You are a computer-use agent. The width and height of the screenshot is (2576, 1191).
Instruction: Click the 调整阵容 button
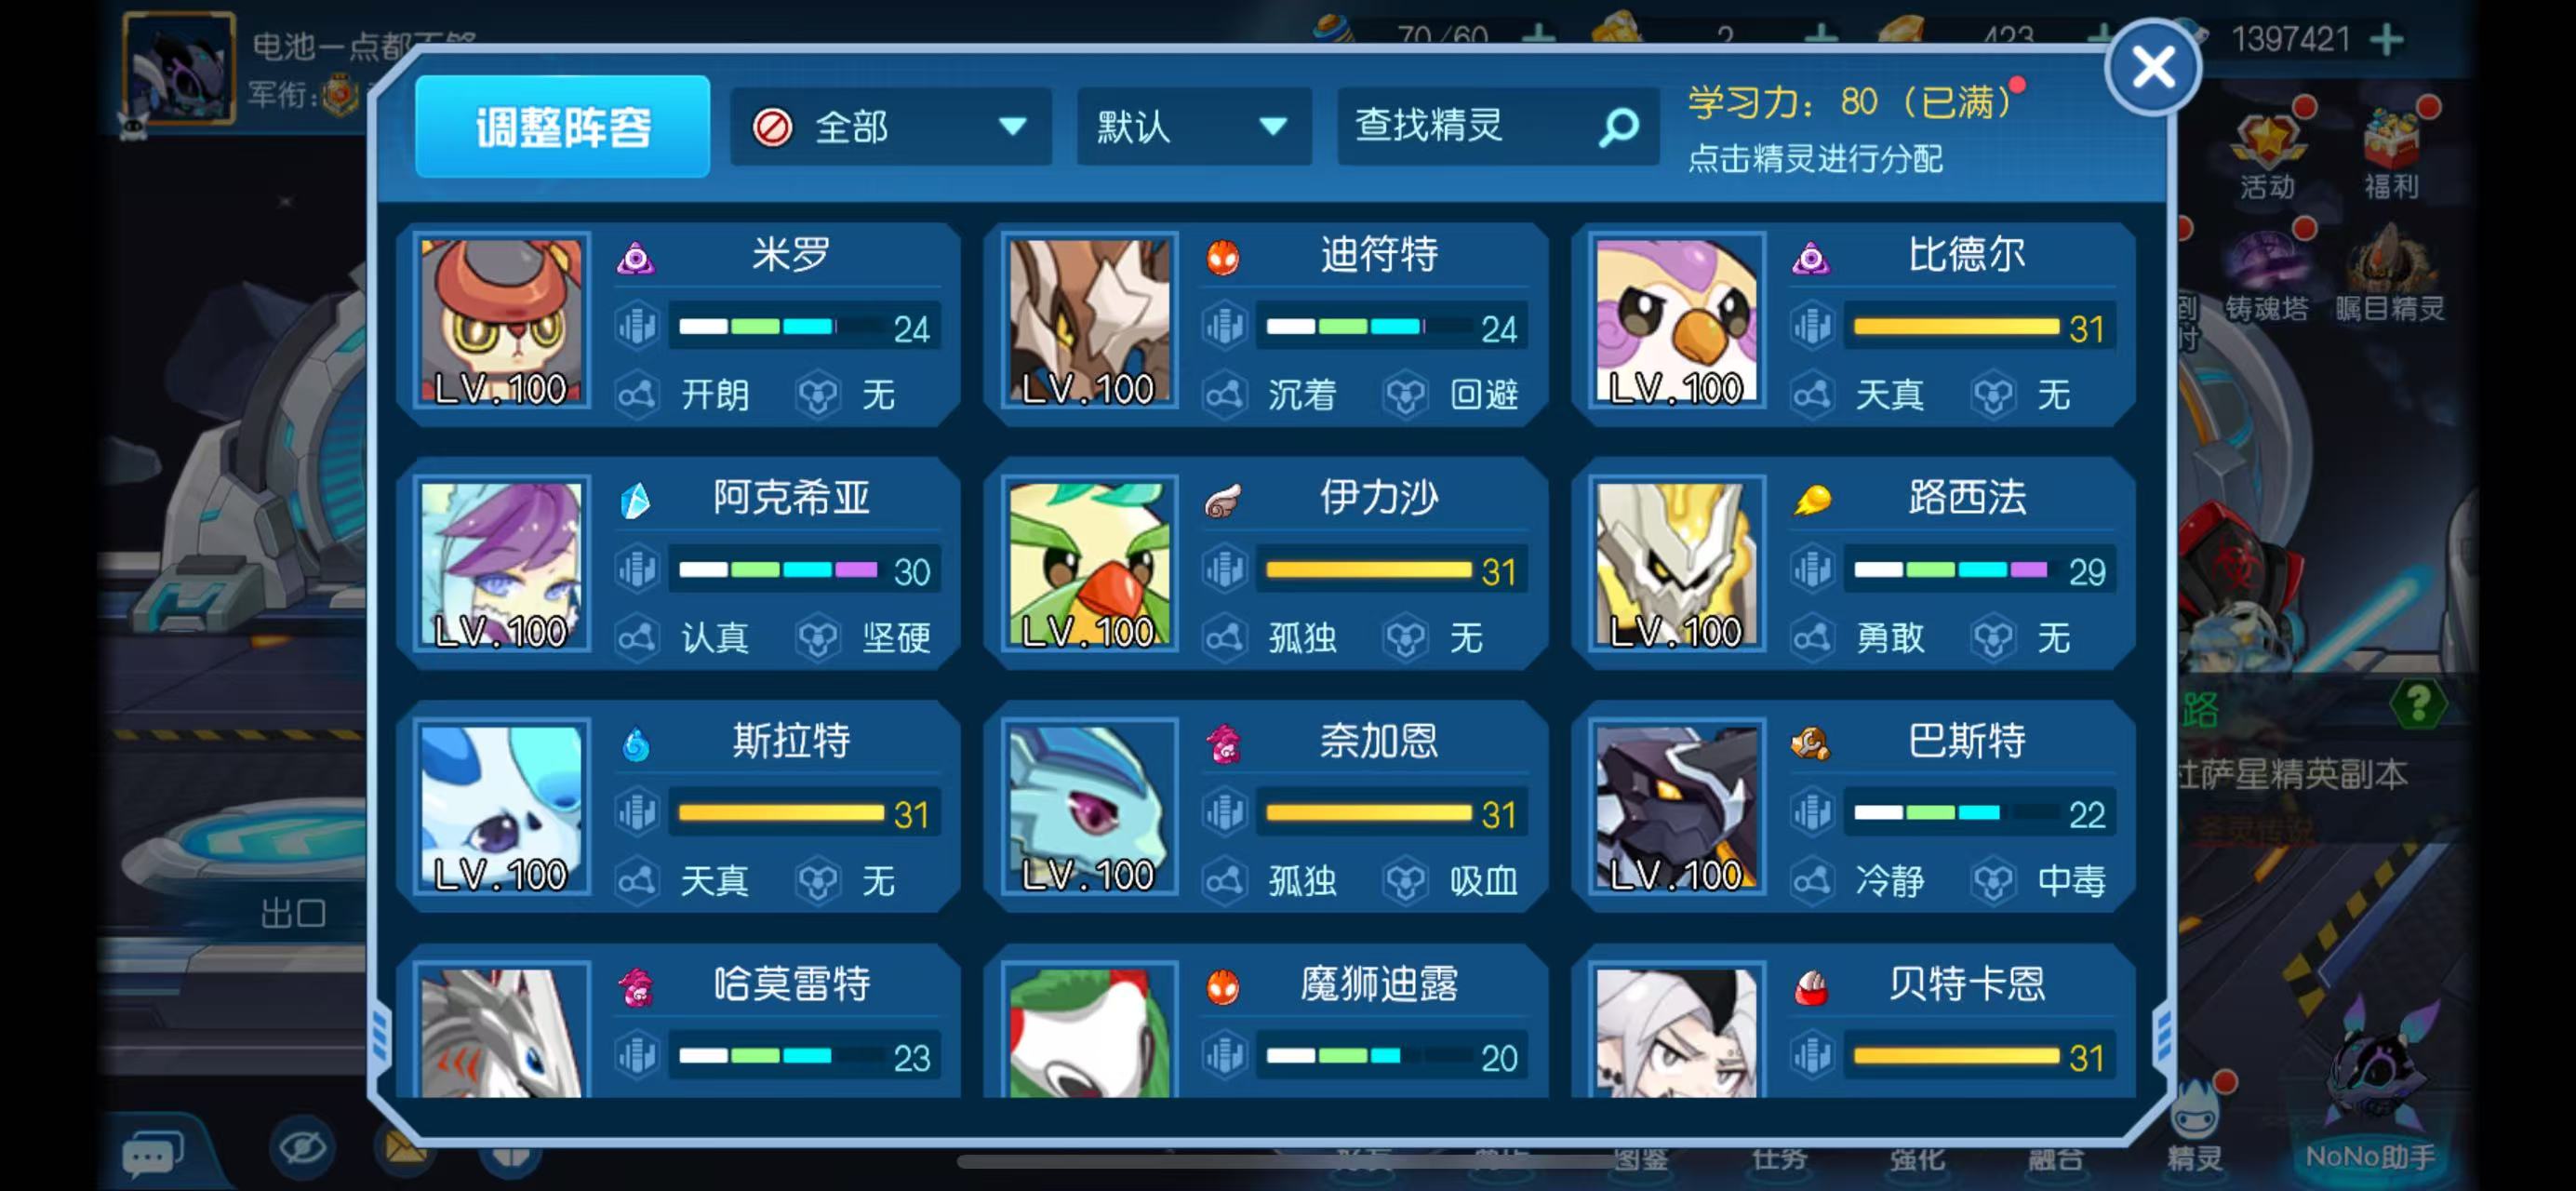coord(563,127)
